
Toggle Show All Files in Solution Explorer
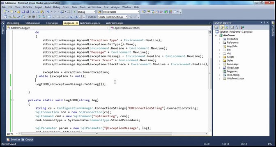(x=222, y=27)
